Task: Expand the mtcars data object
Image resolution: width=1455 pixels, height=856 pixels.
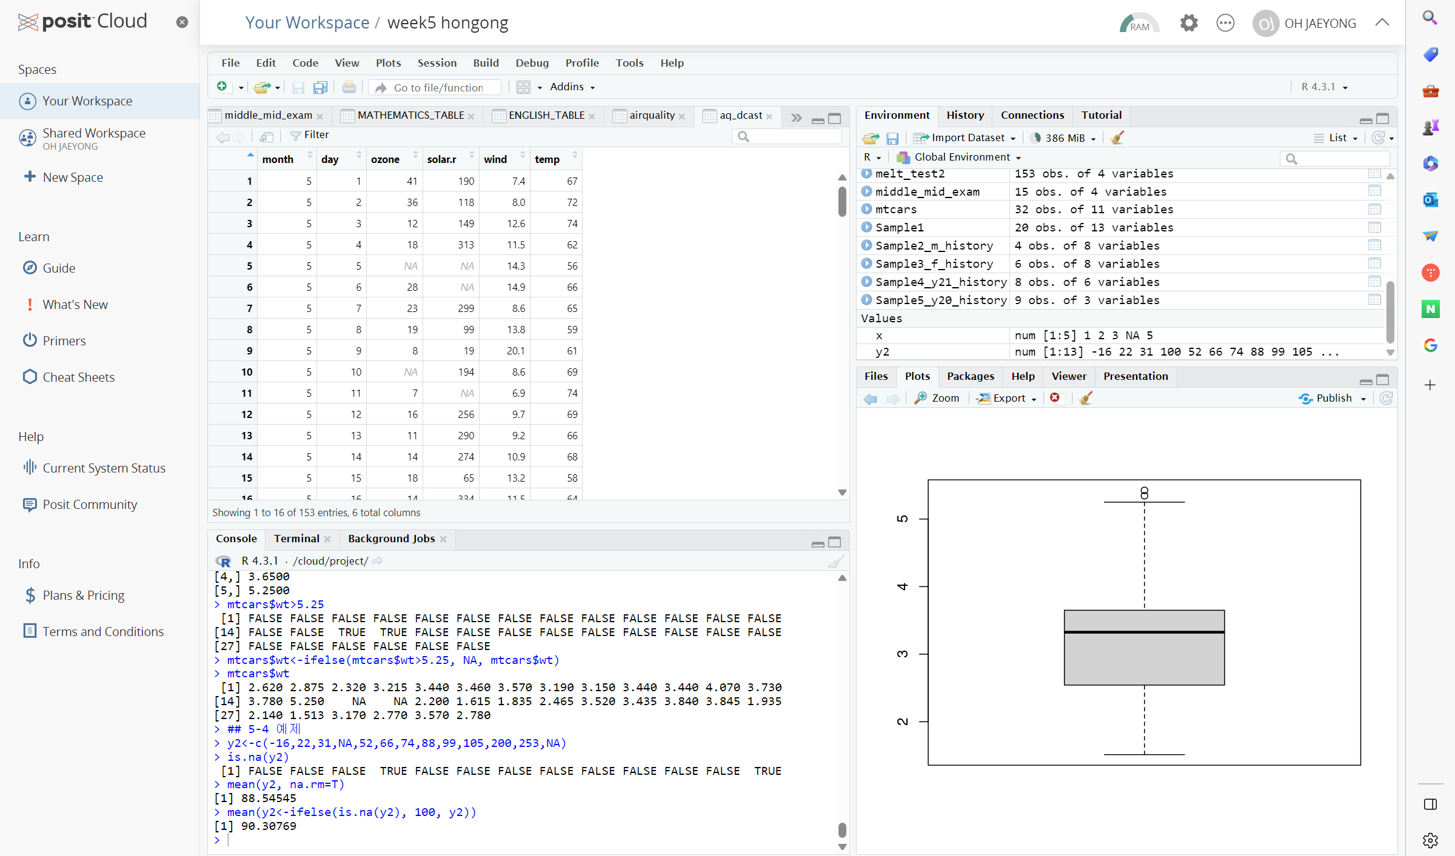Action: [x=867, y=210]
